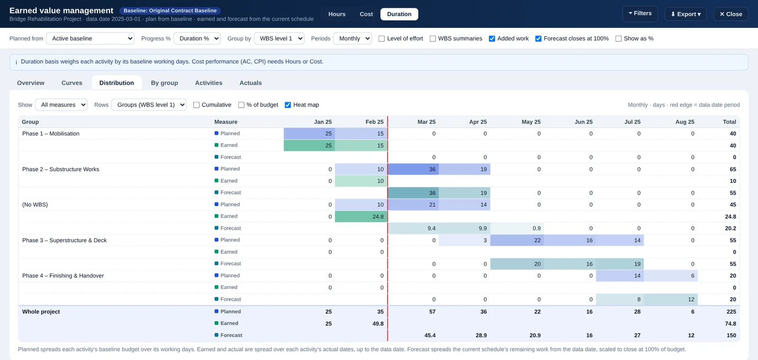The image size is (758, 360).
Task: Click the (No WBS) group label
Action: 35,205
